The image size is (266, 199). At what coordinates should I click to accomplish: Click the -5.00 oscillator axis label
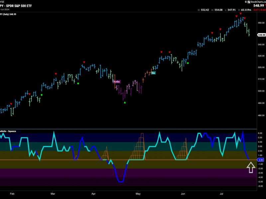(x=260, y=182)
